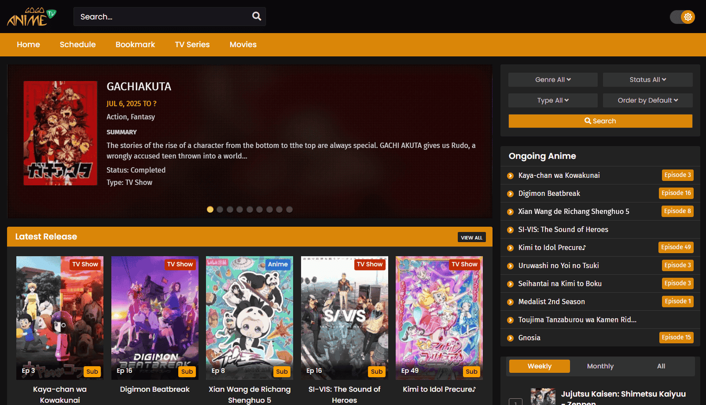Click the 'Episode 49' badge for Kimi to Idol Precure
The image size is (706, 405).
(676, 247)
